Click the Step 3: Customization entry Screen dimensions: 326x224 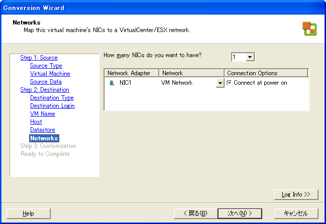48,146
